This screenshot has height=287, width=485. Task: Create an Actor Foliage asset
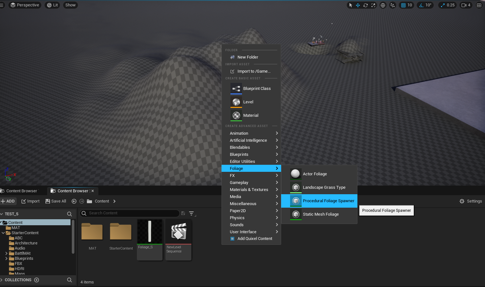click(x=319, y=174)
